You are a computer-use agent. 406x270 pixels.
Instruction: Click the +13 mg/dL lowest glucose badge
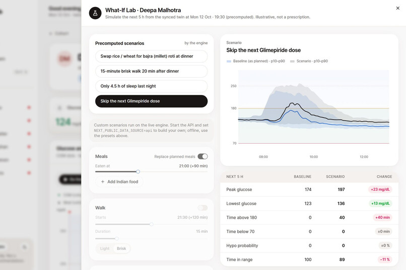coord(380,203)
